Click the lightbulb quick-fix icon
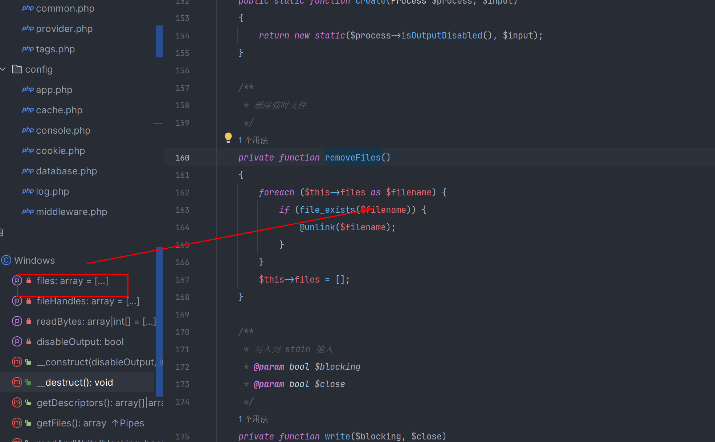Image resolution: width=715 pixels, height=442 pixels. coord(228,138)
